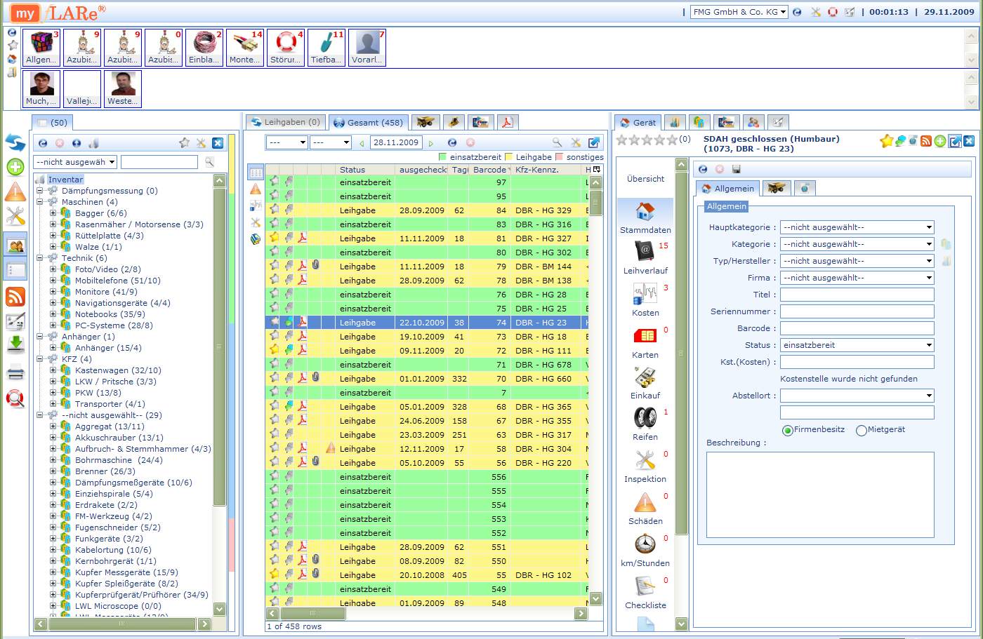This screenshot has width=983, height=639.
Task: Open the km/Stunden clock icon
Action: click(645, 544)
